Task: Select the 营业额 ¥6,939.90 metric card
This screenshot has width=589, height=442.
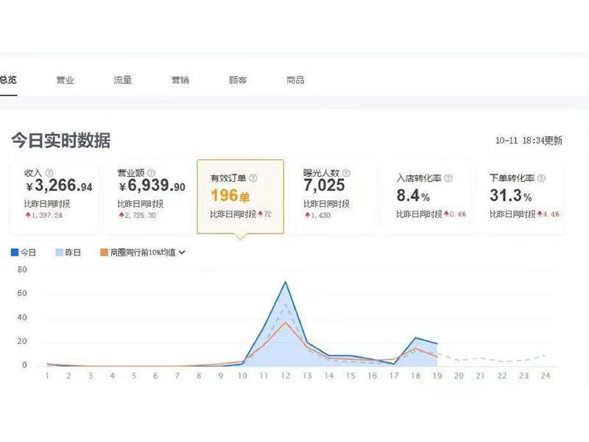Action: click(148, 197)
